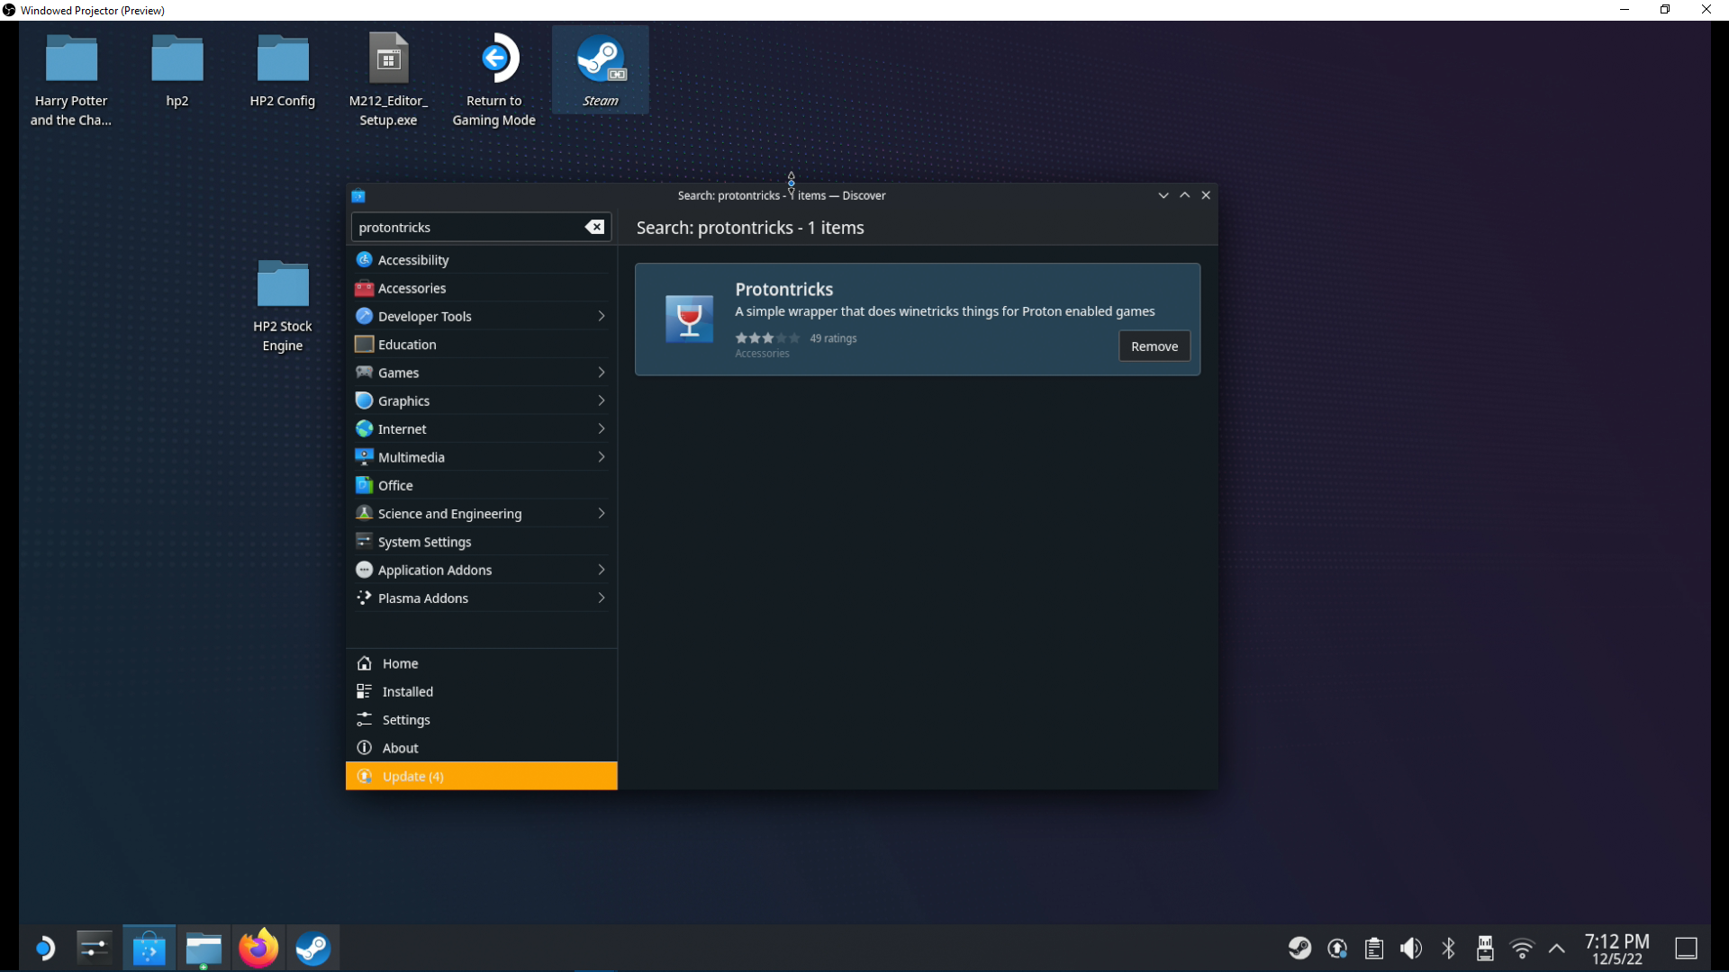Open System Settings from the taskbar
1729x972 pixels.
94,948
